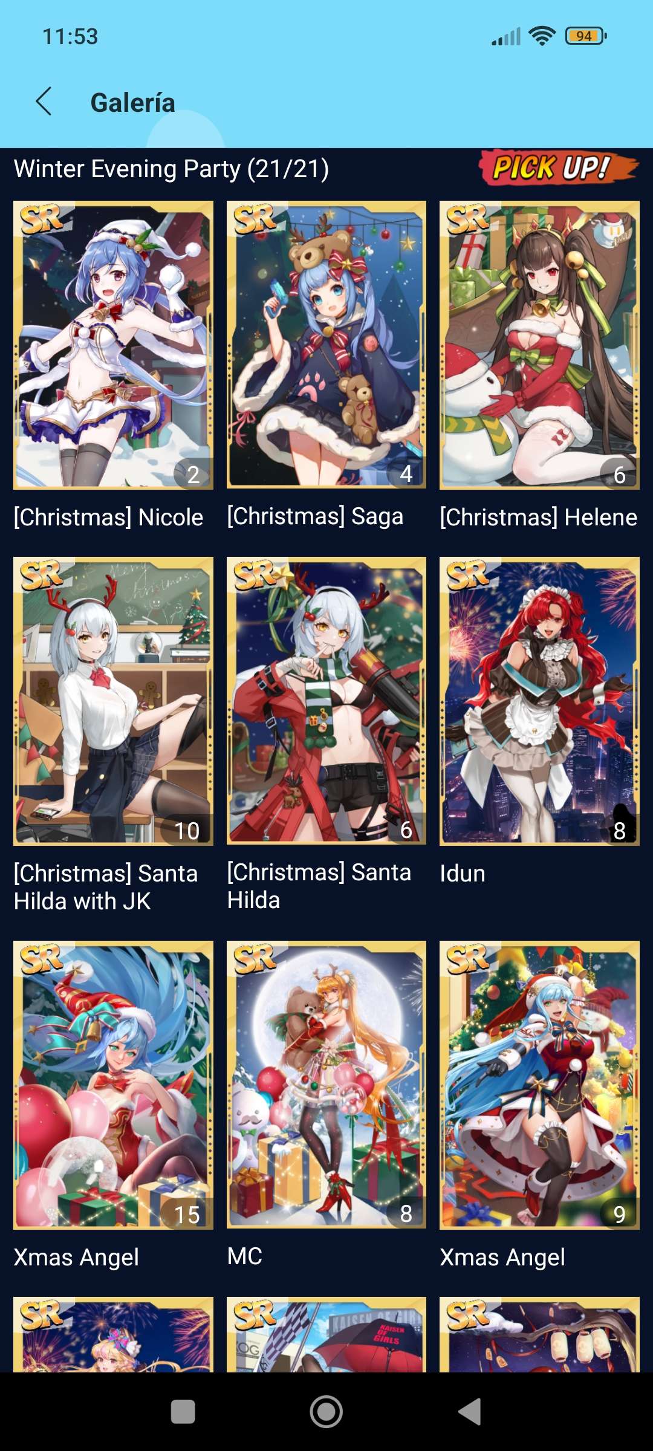View the Xmas Angel card with count 9
This screenshot has width=653, height=1451.
pos(539,1085)
